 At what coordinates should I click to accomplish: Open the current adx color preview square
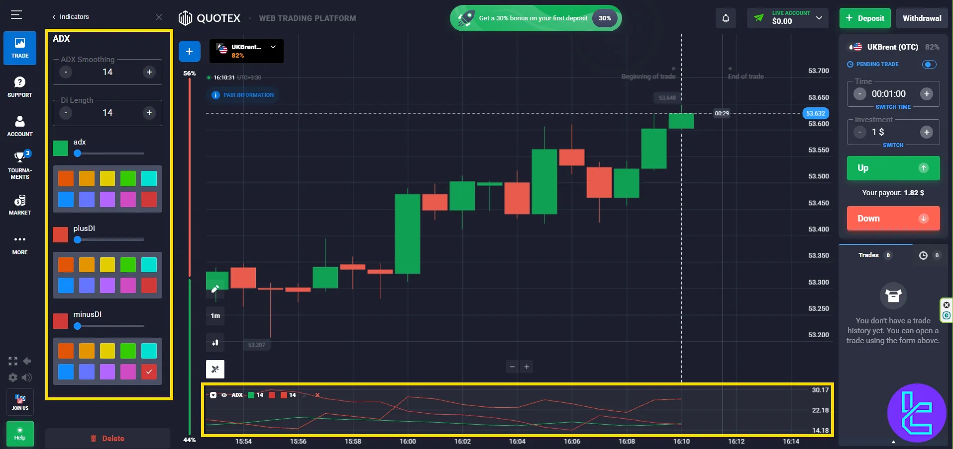[61, 149]
